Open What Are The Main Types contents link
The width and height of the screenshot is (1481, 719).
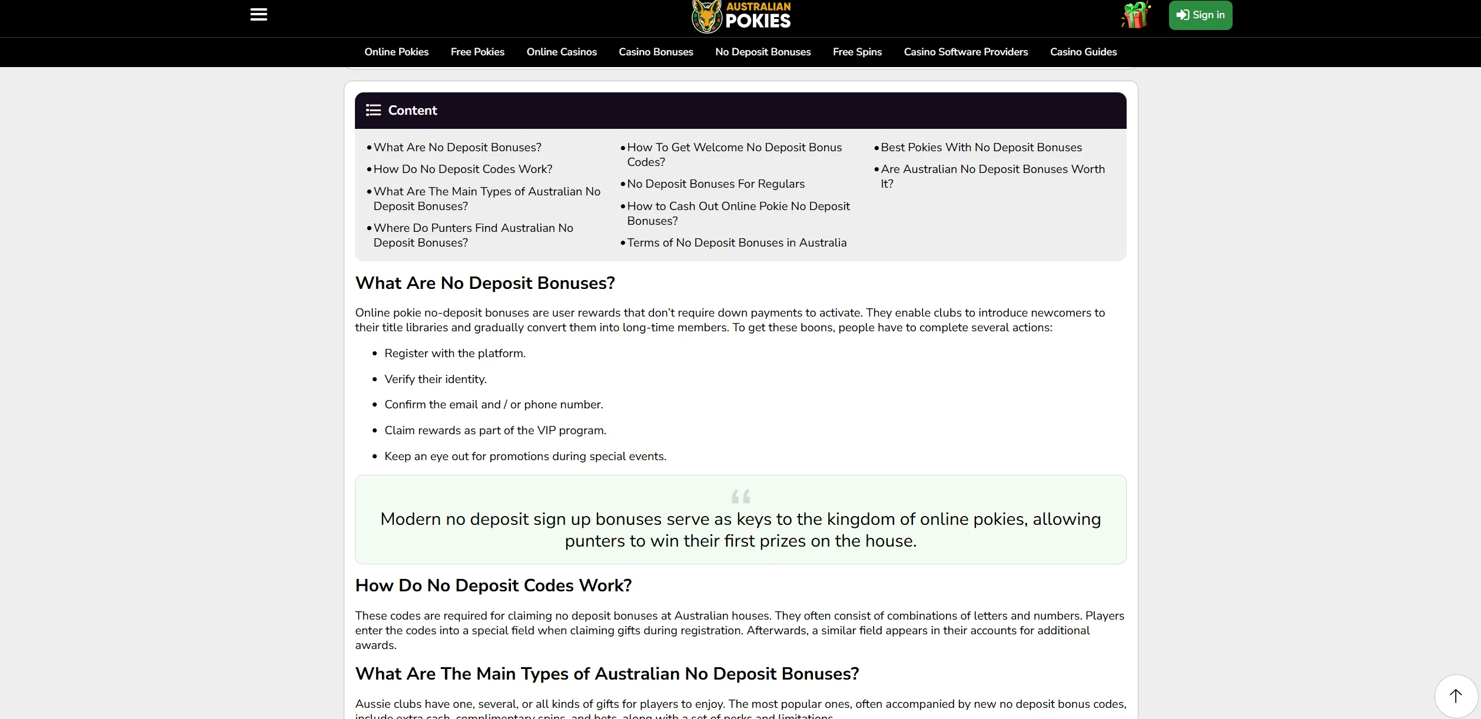tap(487, 199)
